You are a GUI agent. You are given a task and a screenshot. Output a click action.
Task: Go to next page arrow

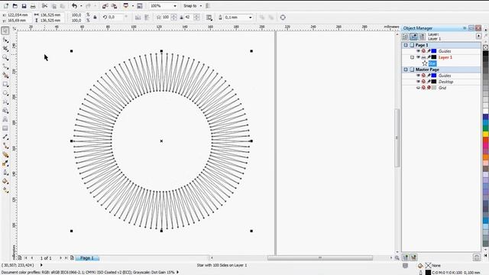[x=61, y=258]
